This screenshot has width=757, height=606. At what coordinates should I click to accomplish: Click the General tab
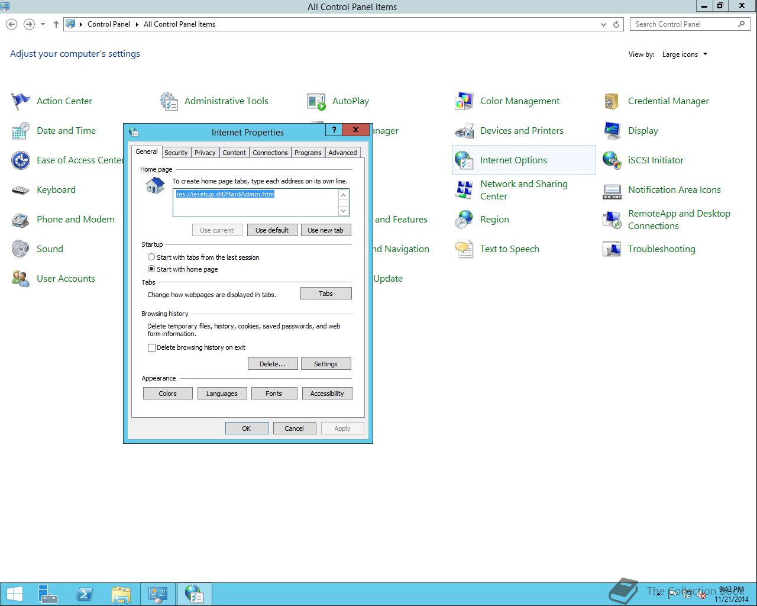click(147, 151)
